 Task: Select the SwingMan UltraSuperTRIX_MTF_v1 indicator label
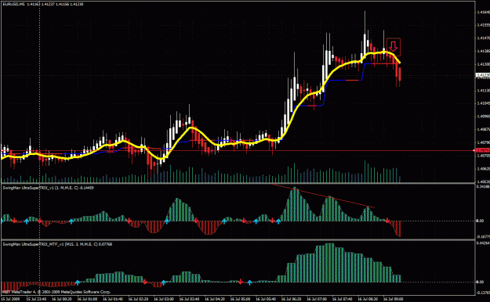(x=57, y=244)
